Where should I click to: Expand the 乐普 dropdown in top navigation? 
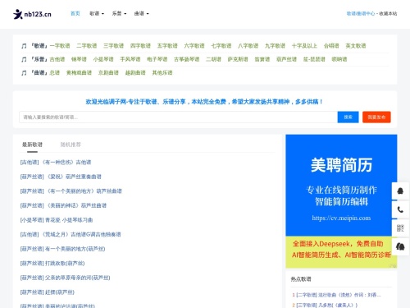click(x=119, y=13)
